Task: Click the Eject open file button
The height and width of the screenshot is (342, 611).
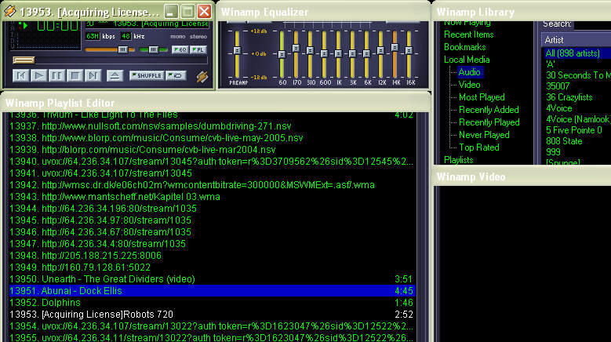Action: [115, 75]
